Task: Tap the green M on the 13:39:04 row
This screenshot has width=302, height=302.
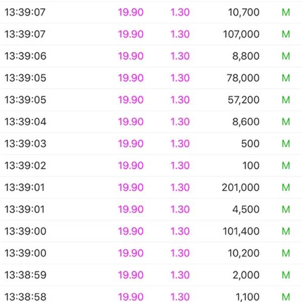Action: point(286,122)
